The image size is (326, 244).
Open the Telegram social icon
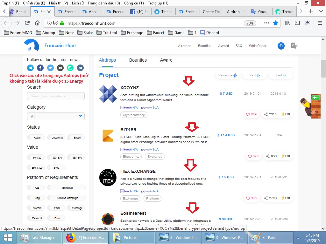[30, 68]
